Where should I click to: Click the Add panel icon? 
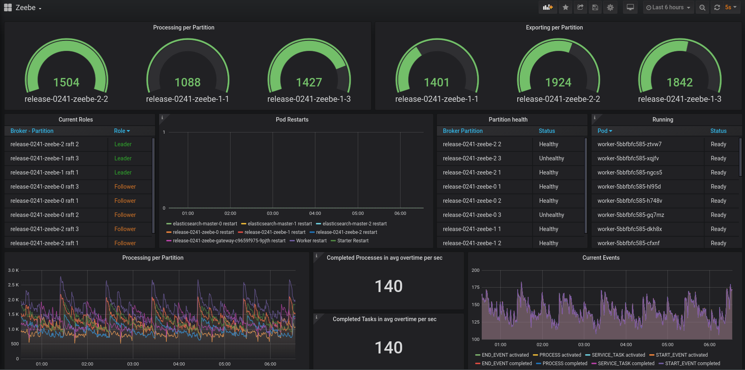pos(548,7)
